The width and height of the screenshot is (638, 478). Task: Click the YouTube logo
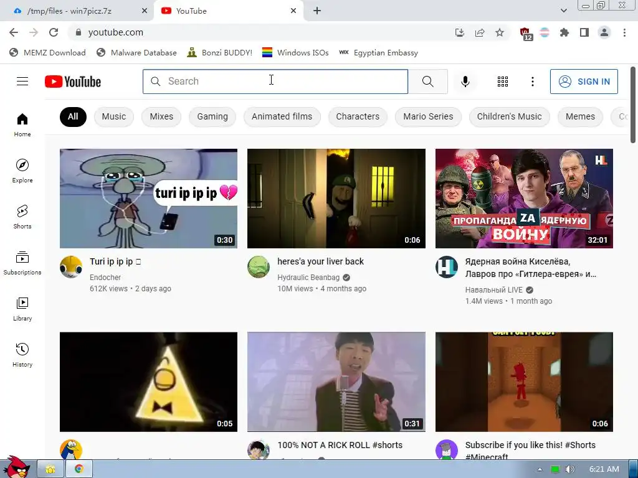tap(73, 82)
